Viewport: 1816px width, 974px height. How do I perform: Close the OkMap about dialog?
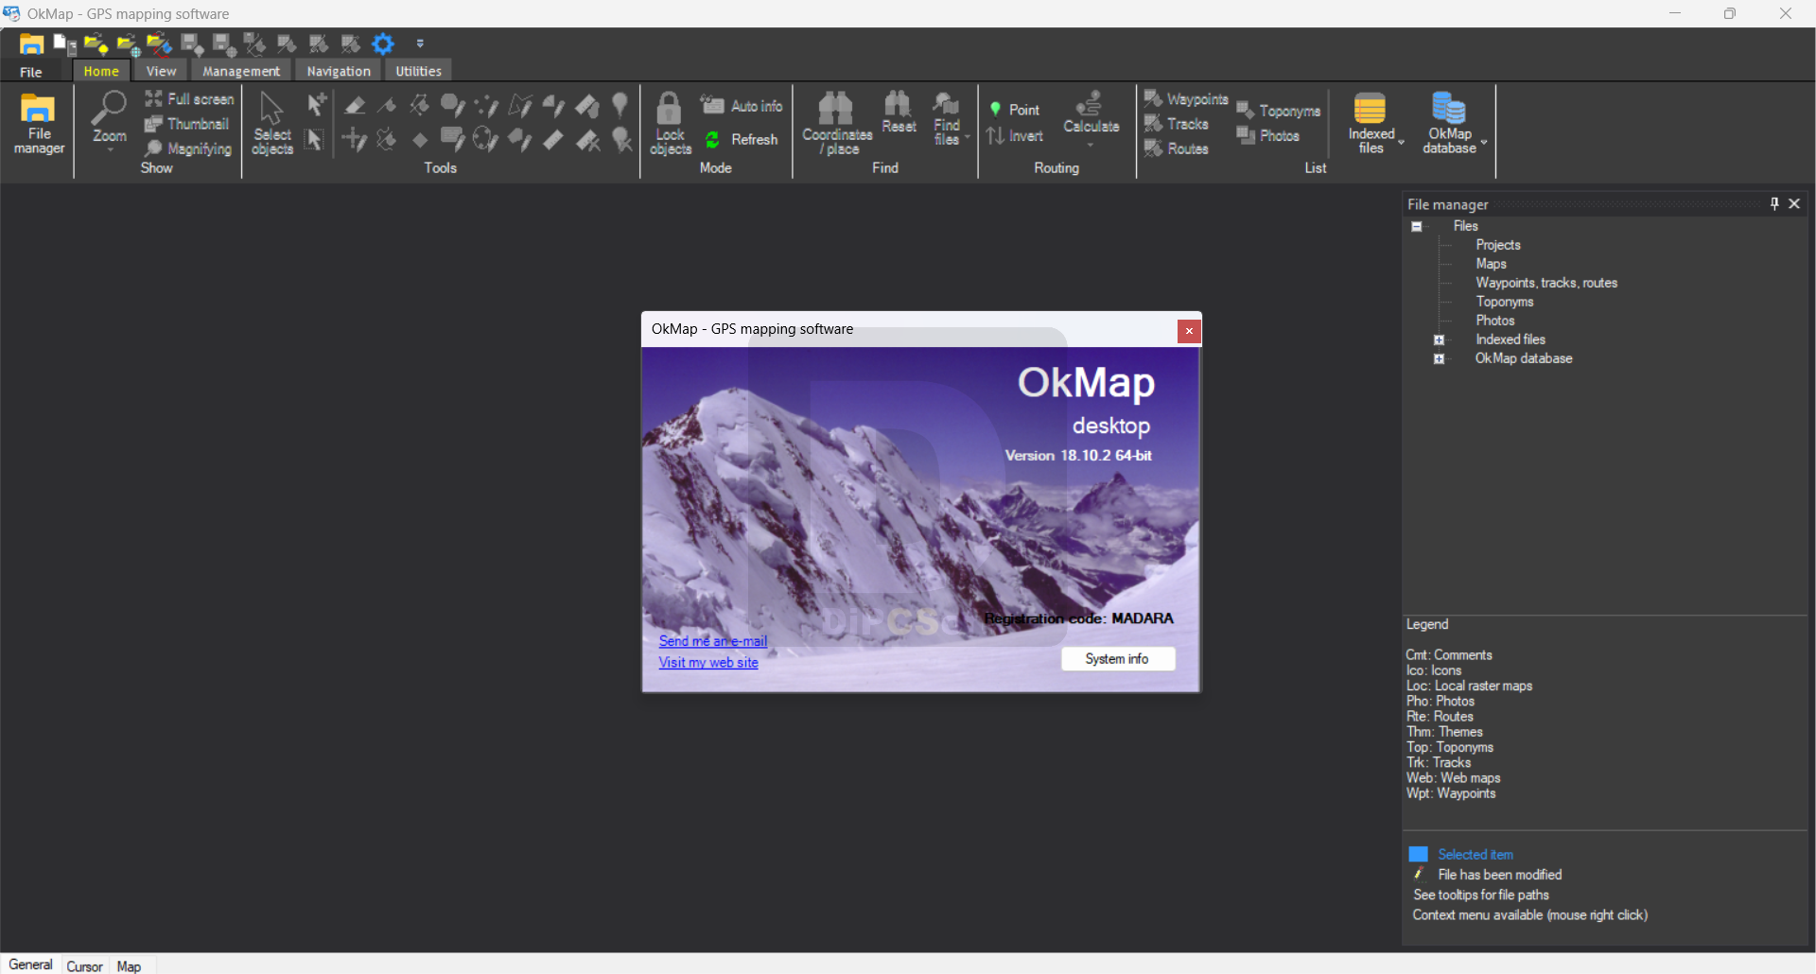1189,331
